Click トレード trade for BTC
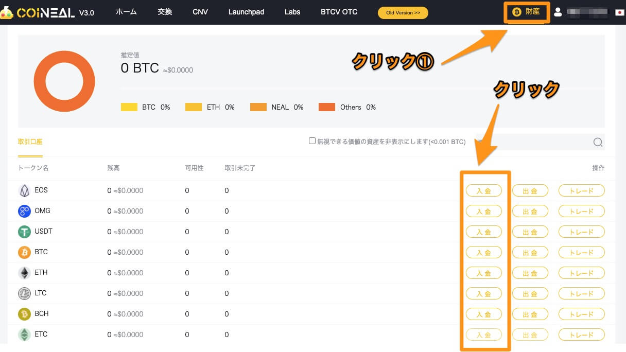This screenshot has width=626, height=352. point(582,252)
